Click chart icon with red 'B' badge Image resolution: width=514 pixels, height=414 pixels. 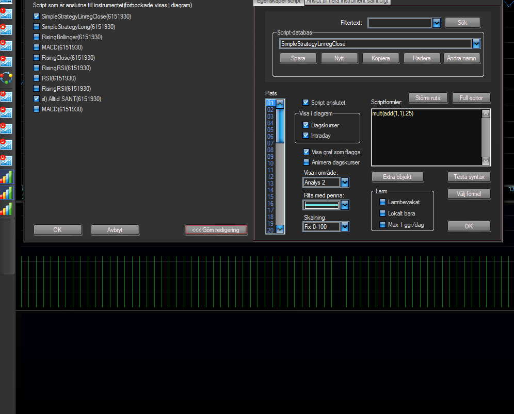(x=6, y=45)
